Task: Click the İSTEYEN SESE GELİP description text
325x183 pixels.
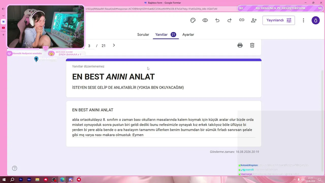Action: (x=128, y=87)
